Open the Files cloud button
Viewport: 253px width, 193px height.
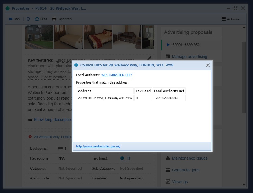pos(41,19)
